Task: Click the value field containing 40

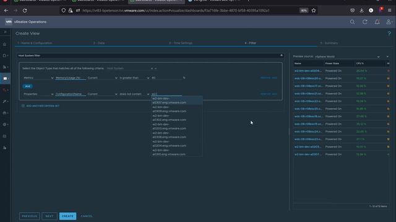Action: (x=166, y=78)
